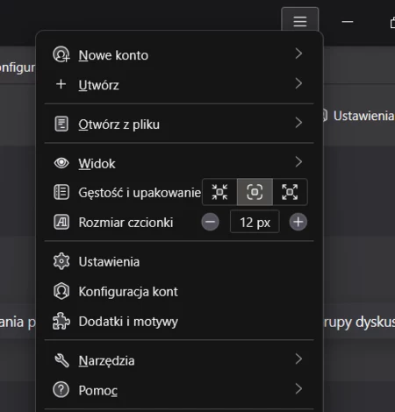Click the Ustawienia gear icon
The width and height of the screenshot is (395, 412).
click(61, 261)
